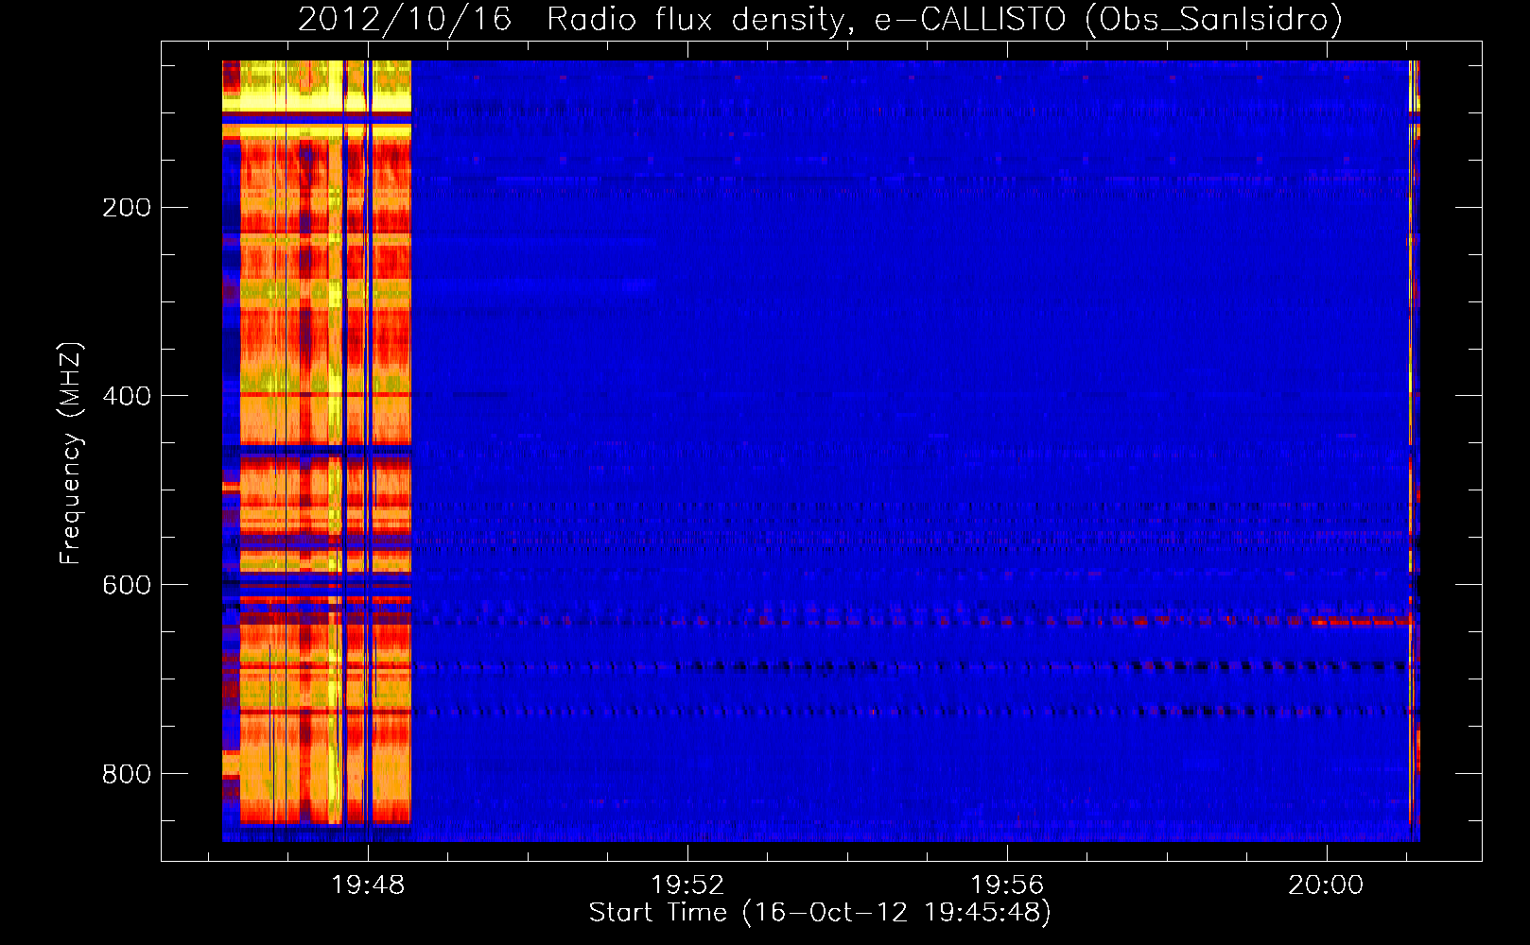Click the 'Start Time (16-Oct-12 19:45:48)' label
The height and width of the screenshot is (945, 1530).
(820, 913)
